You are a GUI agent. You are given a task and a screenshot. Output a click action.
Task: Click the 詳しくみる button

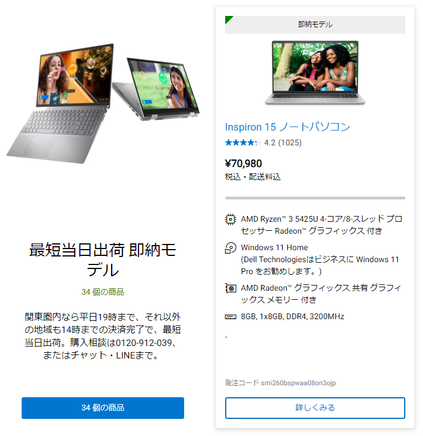pyautogui.click(x=315, y=408)
